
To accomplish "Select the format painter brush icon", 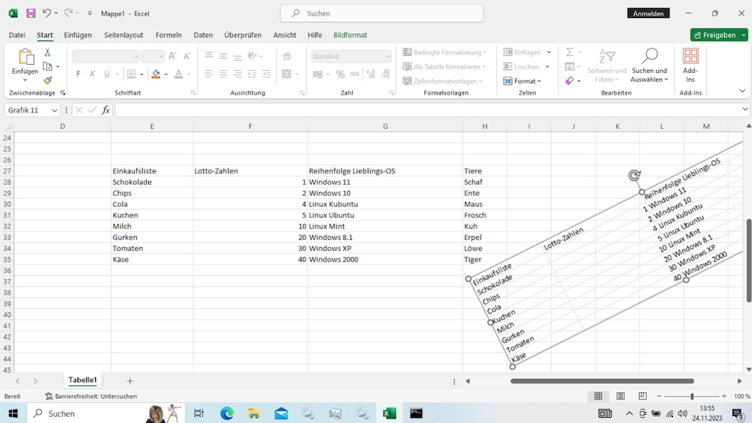I will click(x=48, y=80).
